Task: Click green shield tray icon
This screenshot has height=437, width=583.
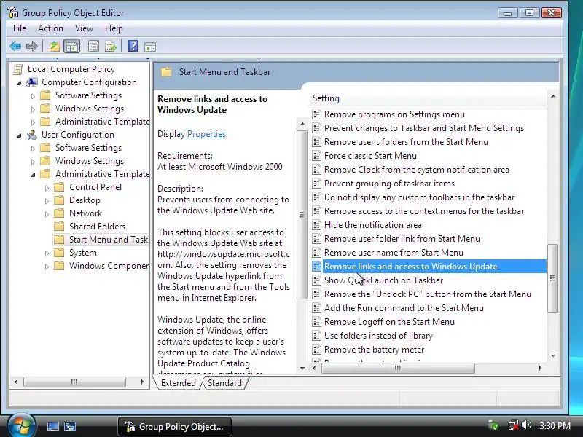Action: [x=494, y=425]
